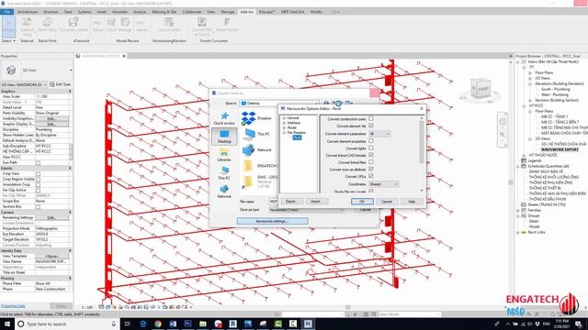The width and height of the screenshot is (588, 330).
Task: Enable Convert element properties checkbox
Action: tap(371, 141)
